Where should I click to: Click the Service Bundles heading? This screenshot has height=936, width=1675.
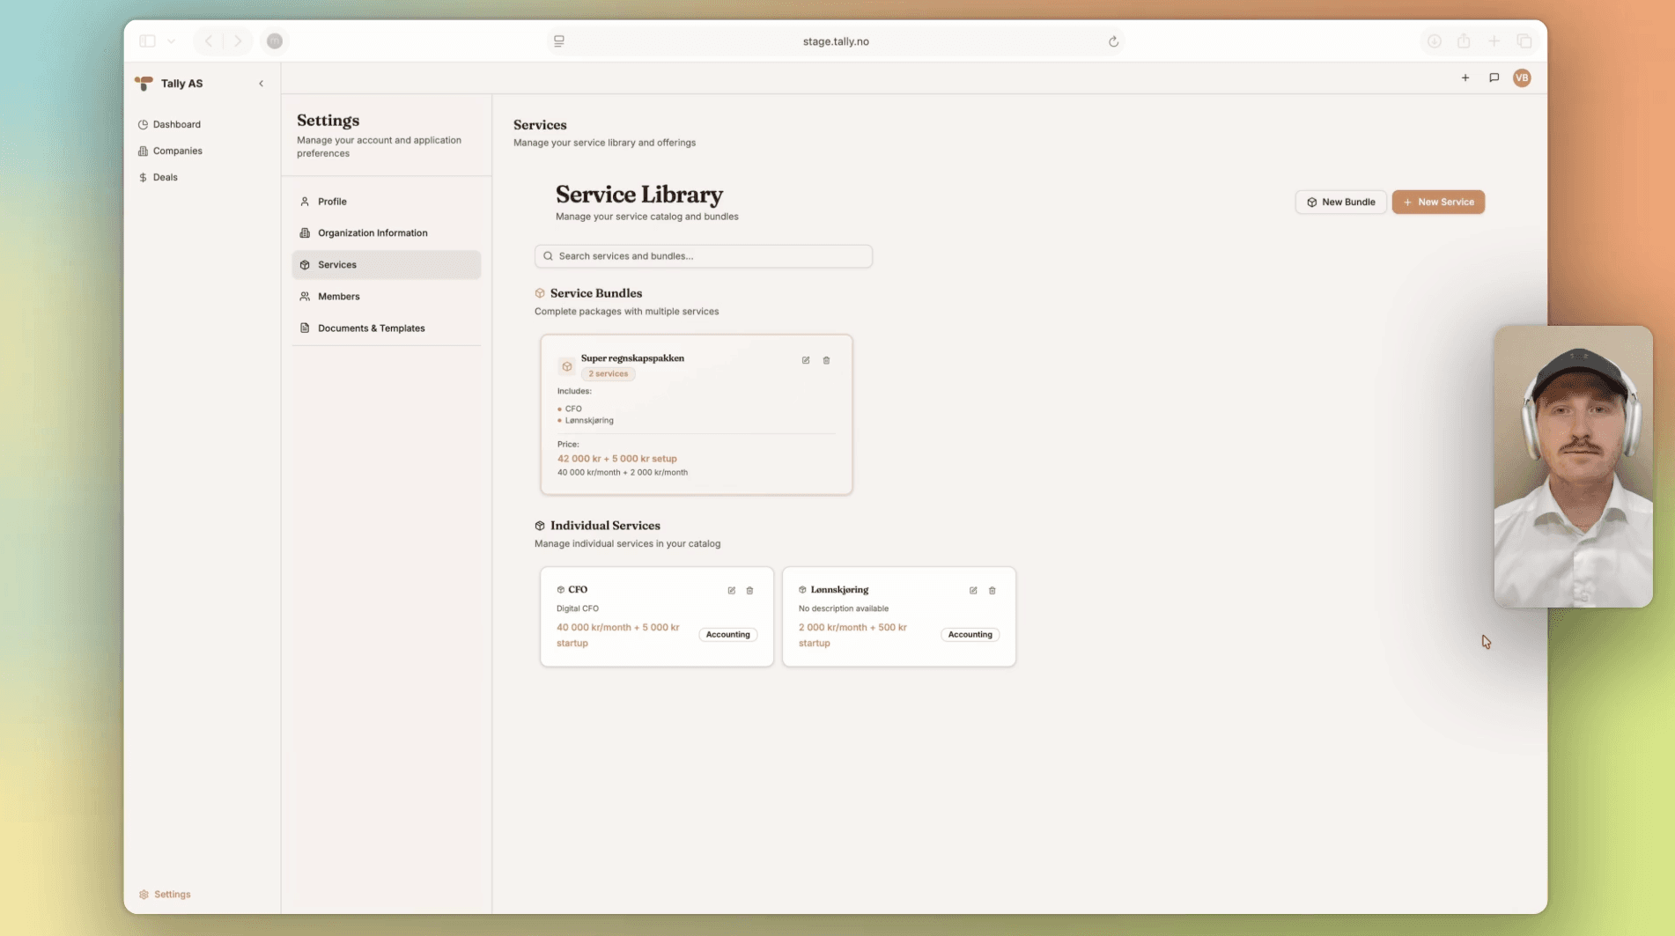tap(596, 293)
